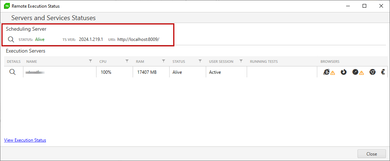Open the USER SESSION column filter

click(241, 61)
